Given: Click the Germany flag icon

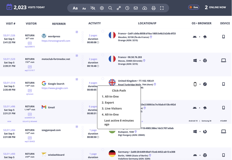Looking at the screenshot, I should click(112, 154).
